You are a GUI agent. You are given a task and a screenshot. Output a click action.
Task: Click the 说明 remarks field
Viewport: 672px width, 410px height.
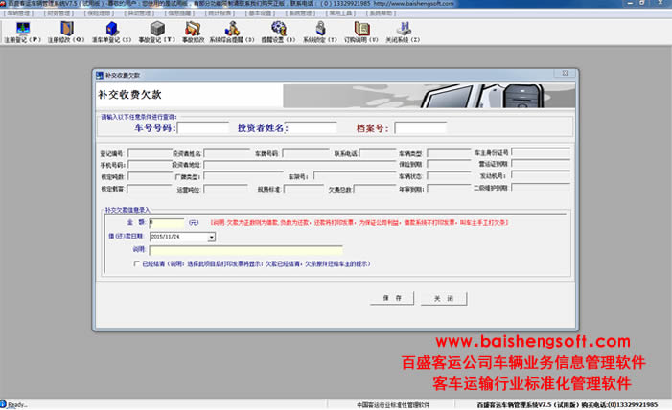(x=245, y=250)
